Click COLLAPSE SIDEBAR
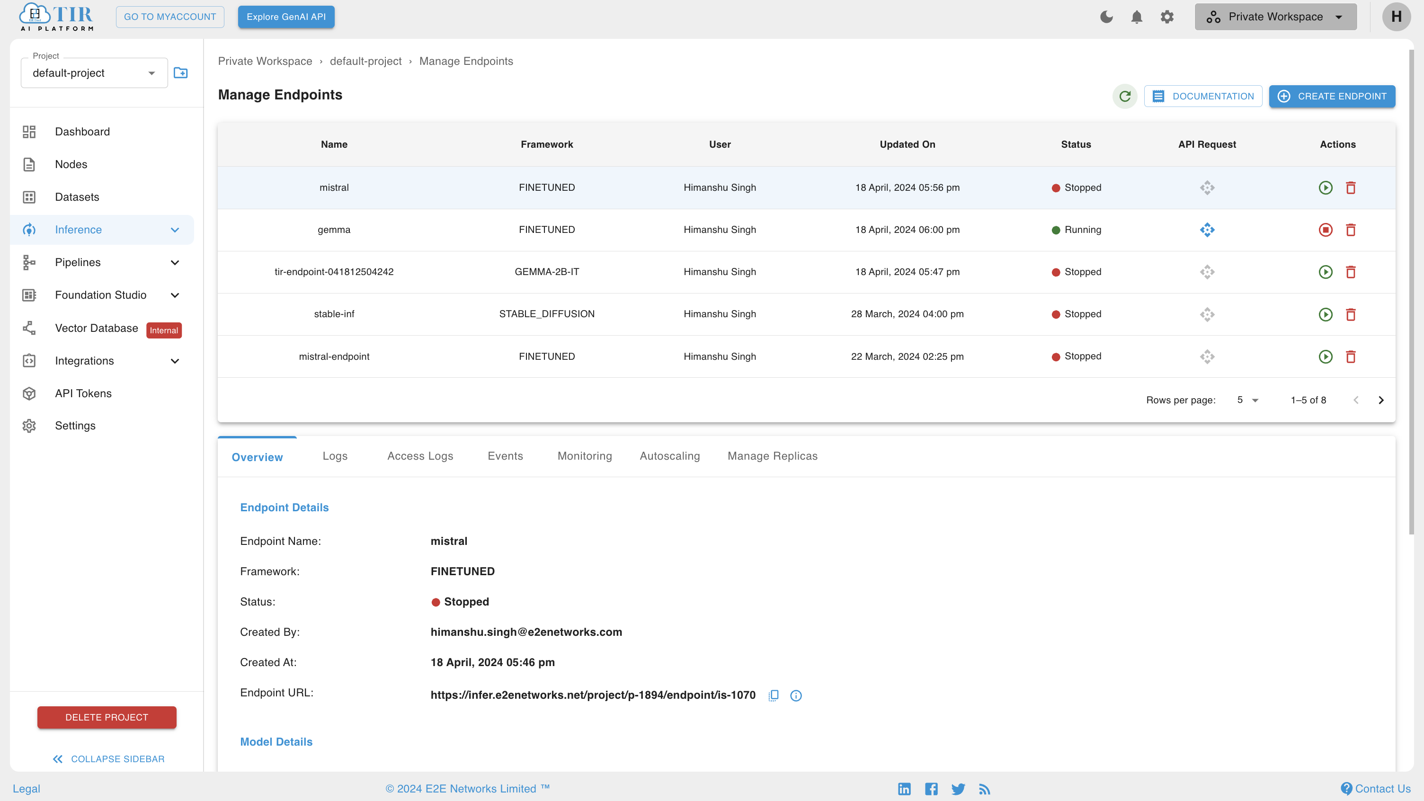Screen dimensions: 1424x801 [x=109, y=759]
